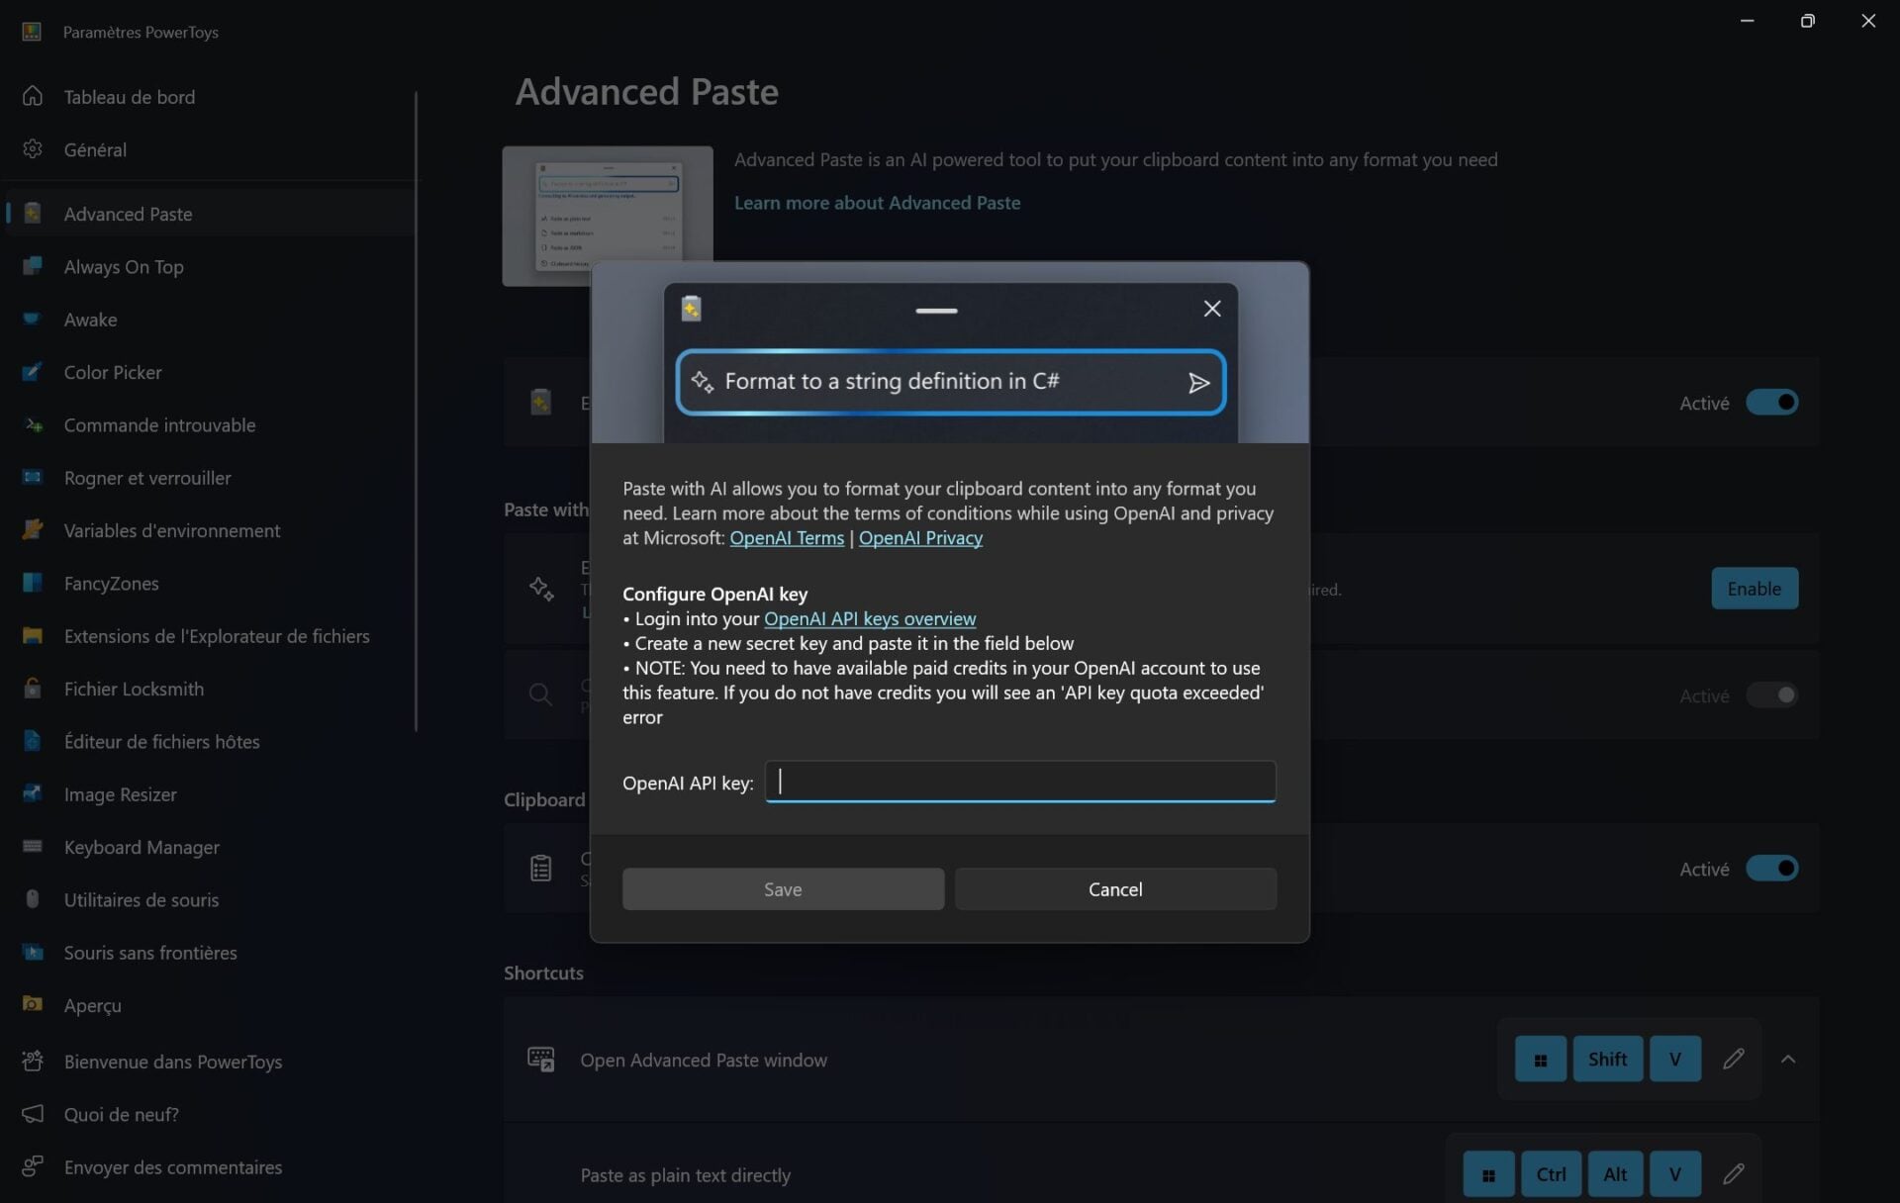This screenshot has width=1900, height=1203.
Task: Open the FancyZones icon
Action: pos(33,583)
